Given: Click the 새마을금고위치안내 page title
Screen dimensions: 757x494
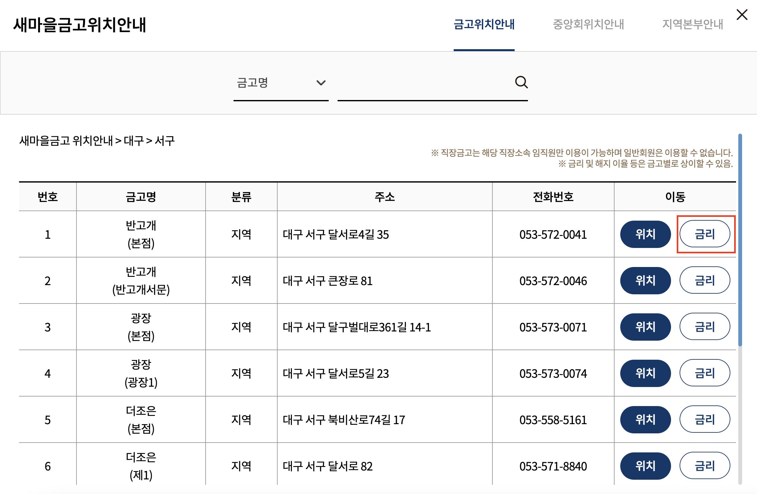Looking at the screenshot, I should coord(80,24).
